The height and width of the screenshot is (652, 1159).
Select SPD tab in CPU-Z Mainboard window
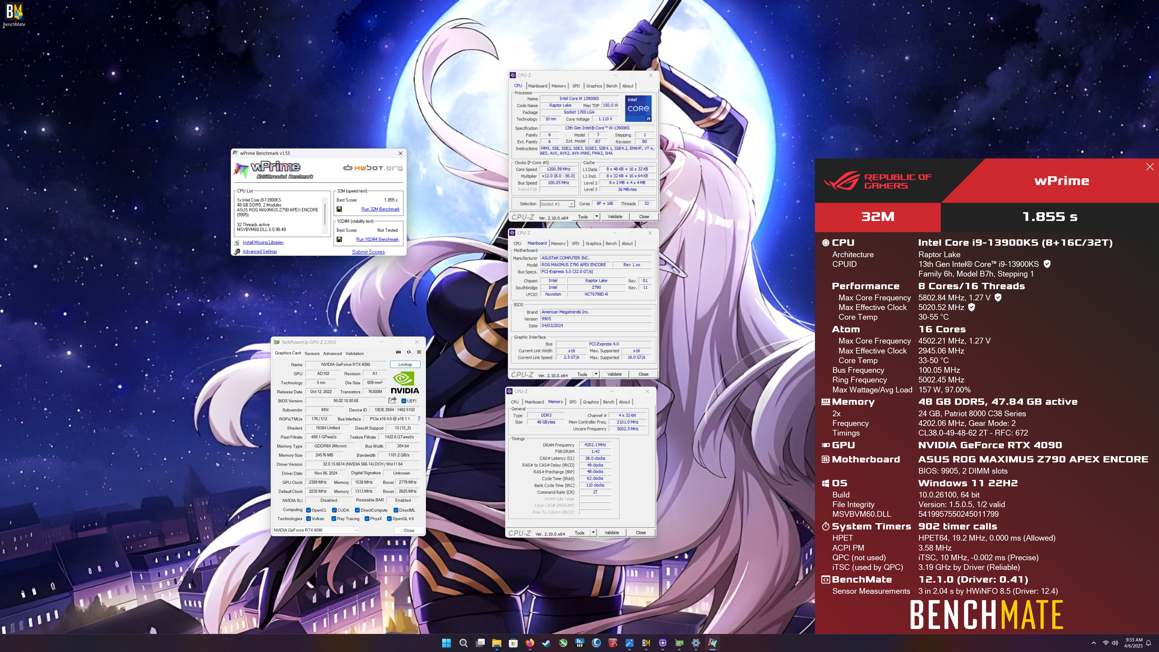point(576,243)
